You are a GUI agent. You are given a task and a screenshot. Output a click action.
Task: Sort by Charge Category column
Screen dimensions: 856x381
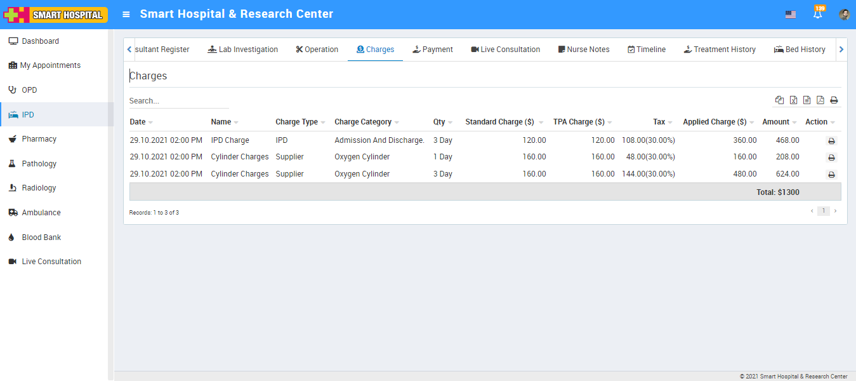(x=397, y=123)
